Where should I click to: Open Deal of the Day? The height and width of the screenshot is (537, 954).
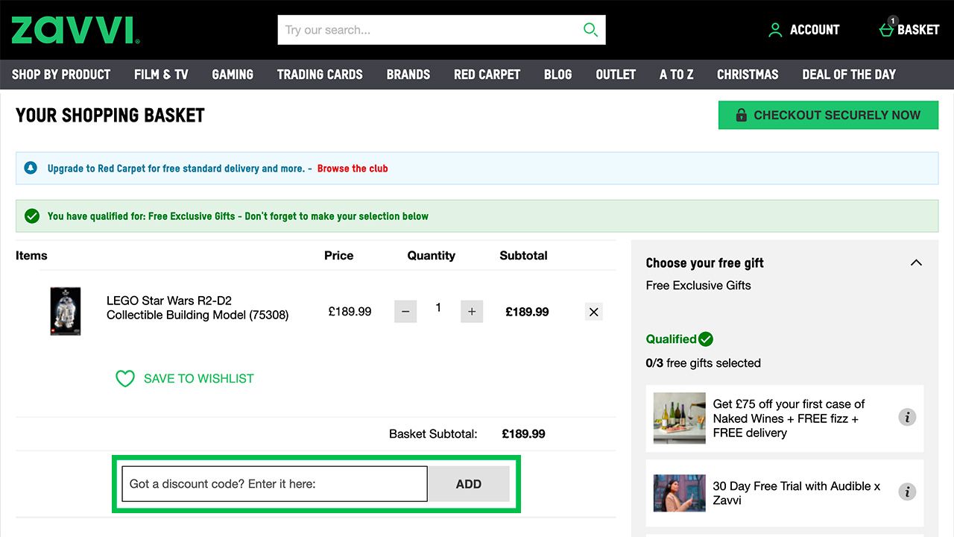[x=849, y=75]
